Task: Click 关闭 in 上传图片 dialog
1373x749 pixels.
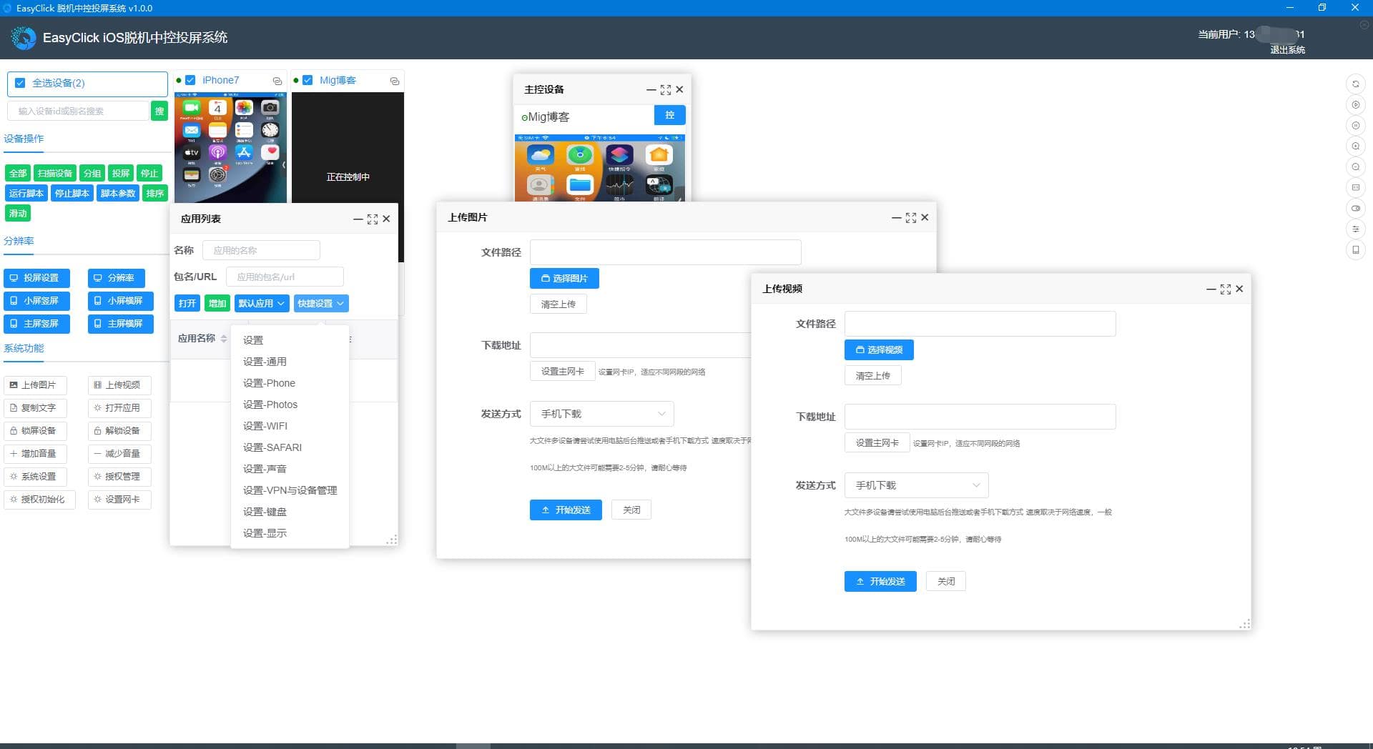Action: pos(631,510)
